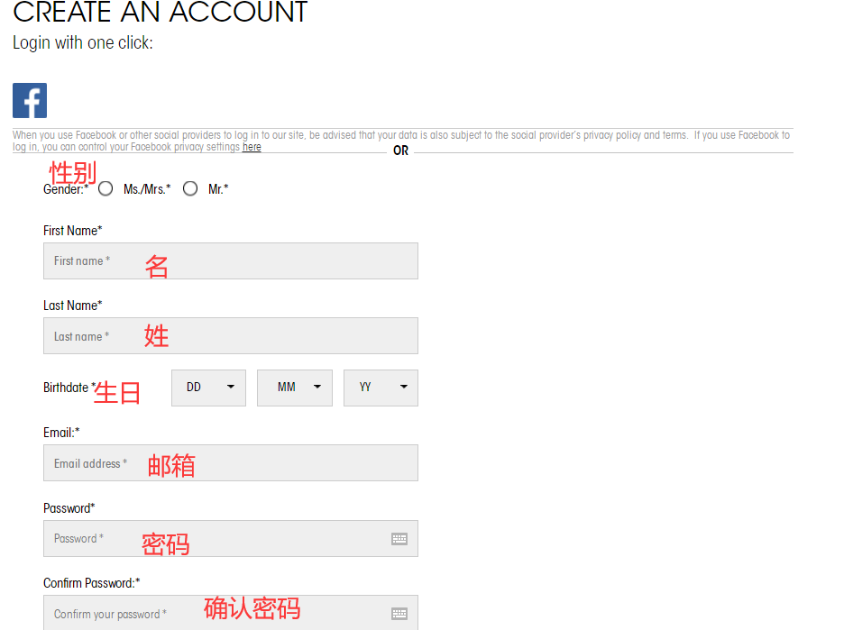This screenshot has height=630, width=844.
Task: Click the 'Birthdate' field label
Action: pyautogui.click(x=68, y=388)
